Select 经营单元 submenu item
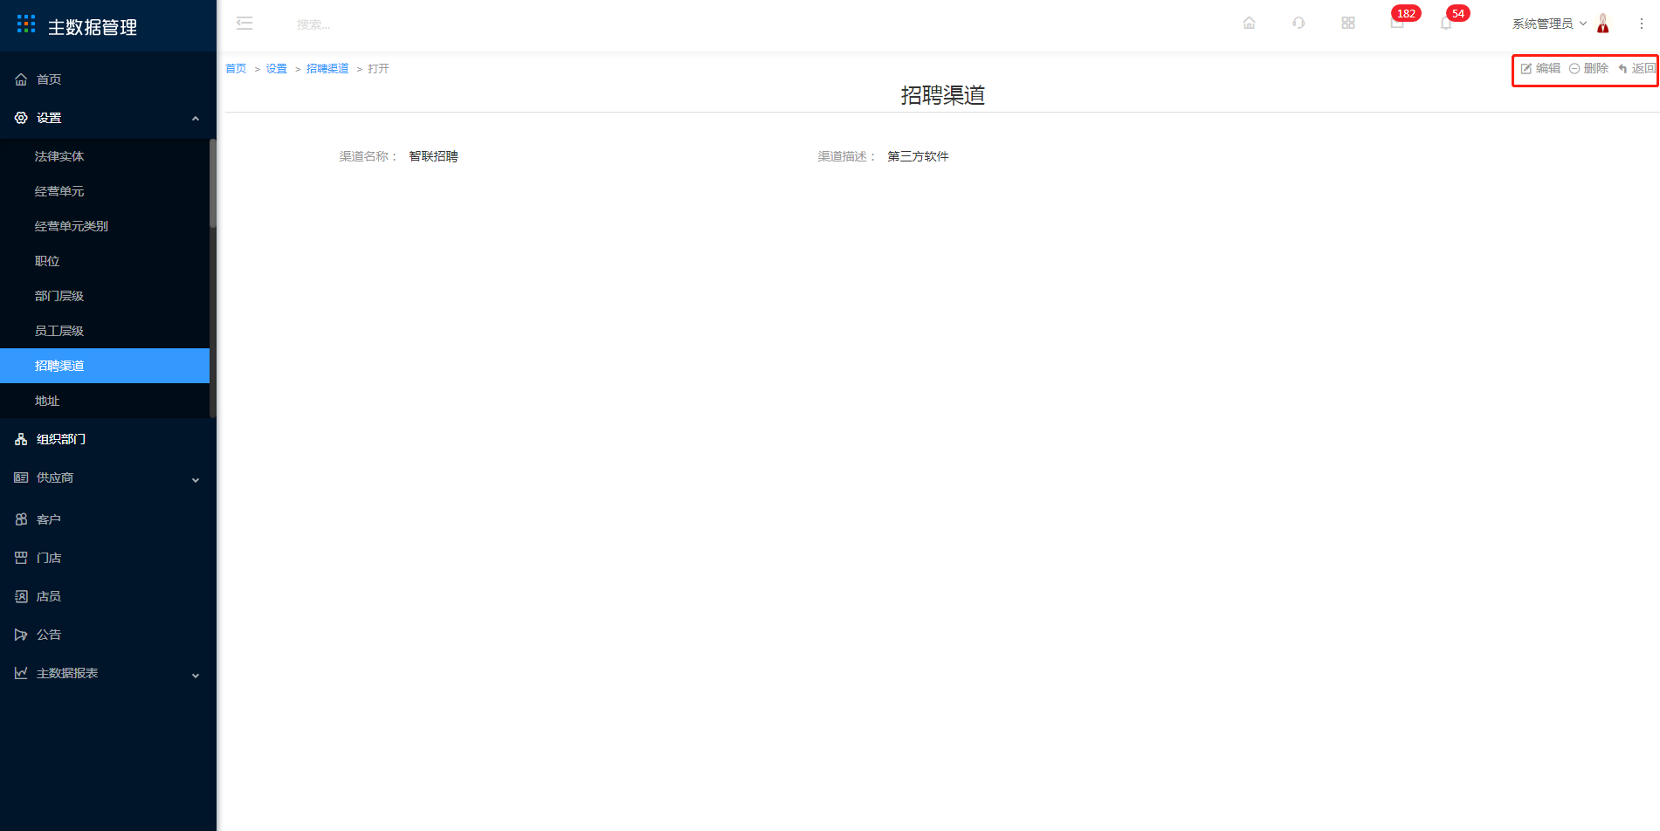Image resolution: width=1660 pixels, height=831 pixels. (105, 191)
